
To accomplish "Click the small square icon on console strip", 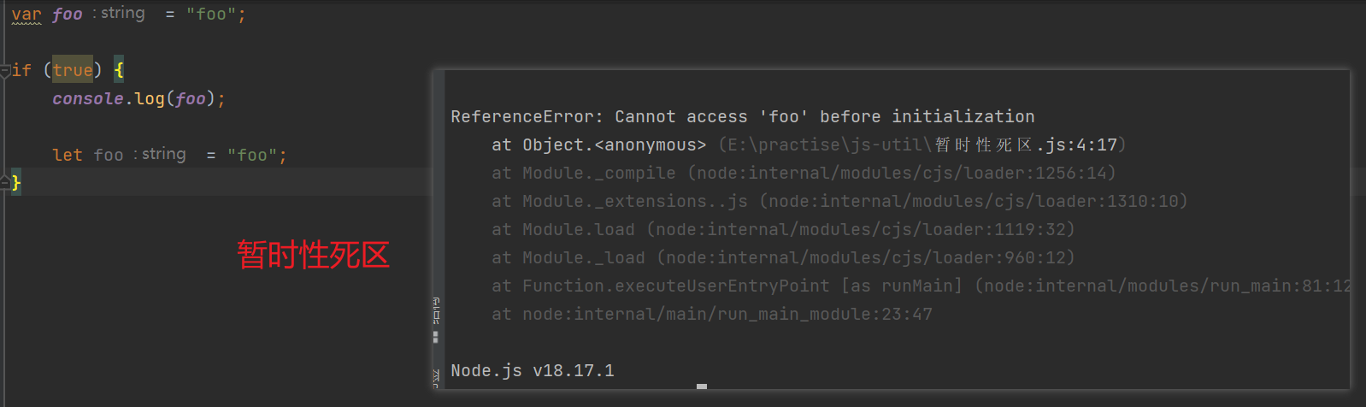I will coord(436,337).
